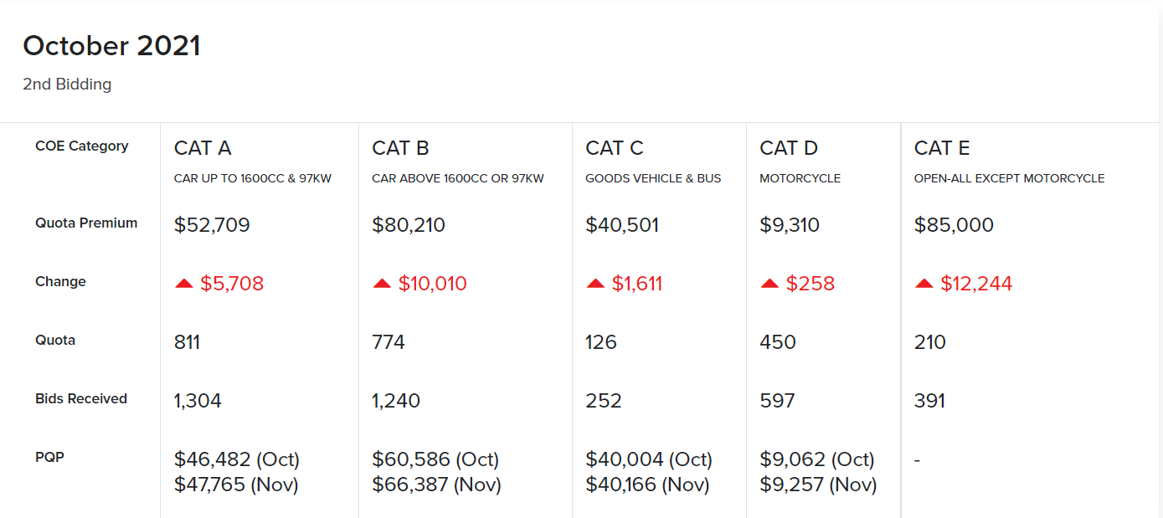This screenshot has height=518, width=1163.
Task: Click the Quota Premium row label
Action: pyautogui.click(x=86, y=223)
